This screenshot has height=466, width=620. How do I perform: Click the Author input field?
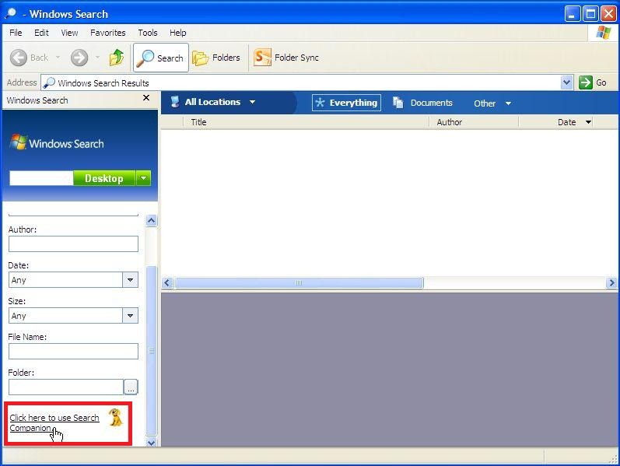(x=74, y=244)
